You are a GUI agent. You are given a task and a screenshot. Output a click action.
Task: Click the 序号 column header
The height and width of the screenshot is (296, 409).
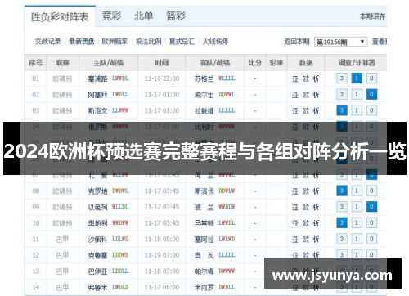pos(36,63)
